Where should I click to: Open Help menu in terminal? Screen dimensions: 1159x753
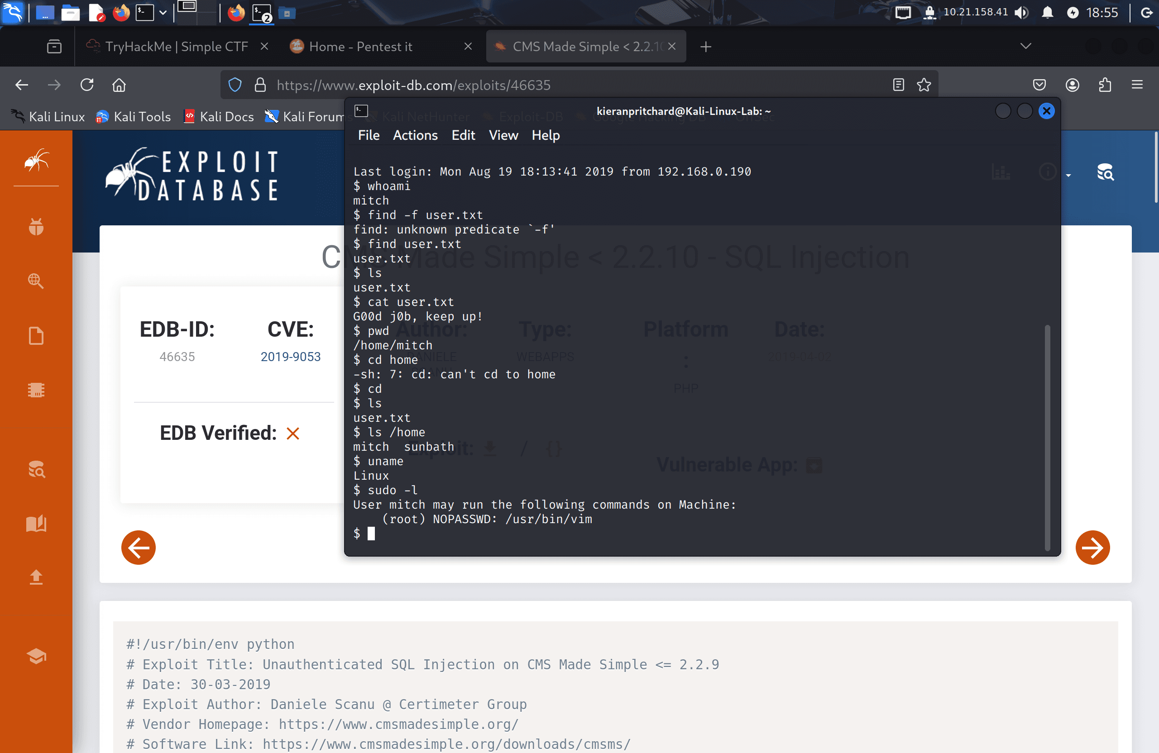[546, 135]
